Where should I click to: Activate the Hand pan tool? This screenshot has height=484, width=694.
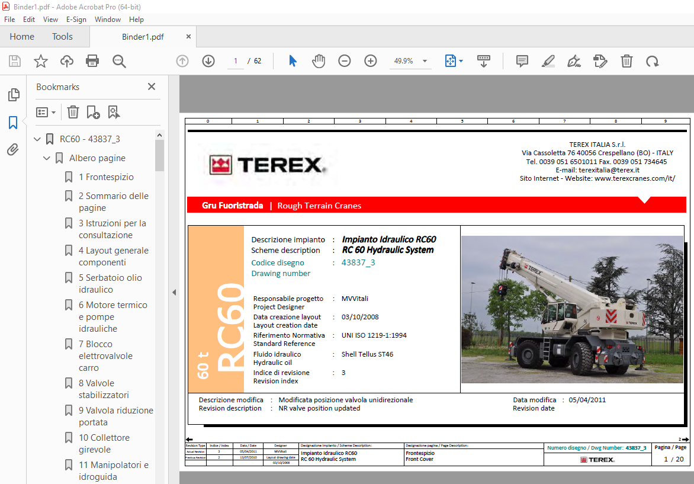pos(318,60)
